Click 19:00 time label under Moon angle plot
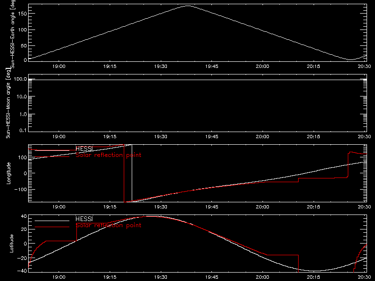 pos(59,137)
